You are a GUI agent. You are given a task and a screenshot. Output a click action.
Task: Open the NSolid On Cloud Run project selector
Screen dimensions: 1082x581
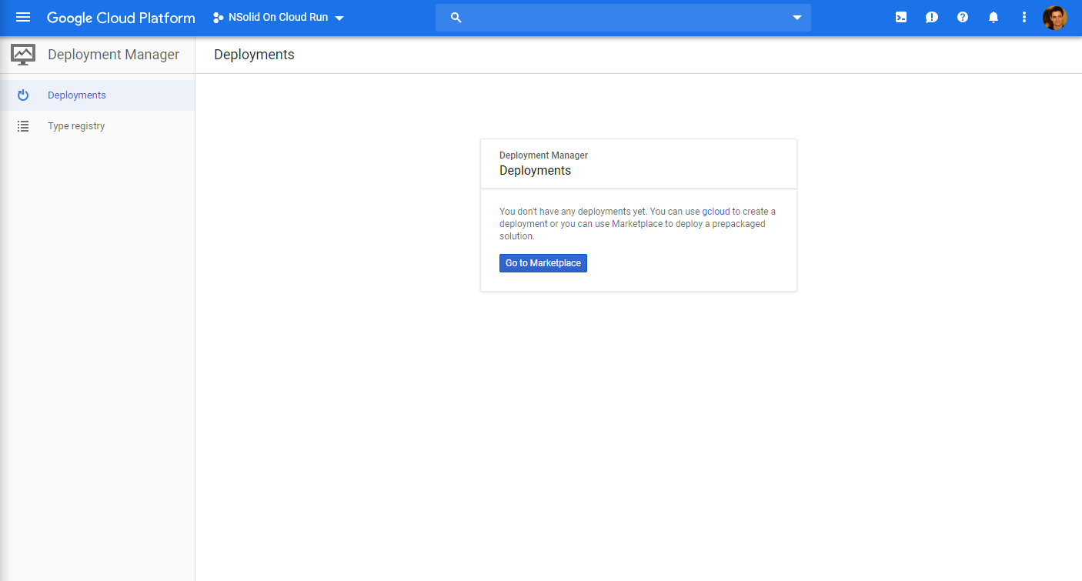click(x=279, y=18)
